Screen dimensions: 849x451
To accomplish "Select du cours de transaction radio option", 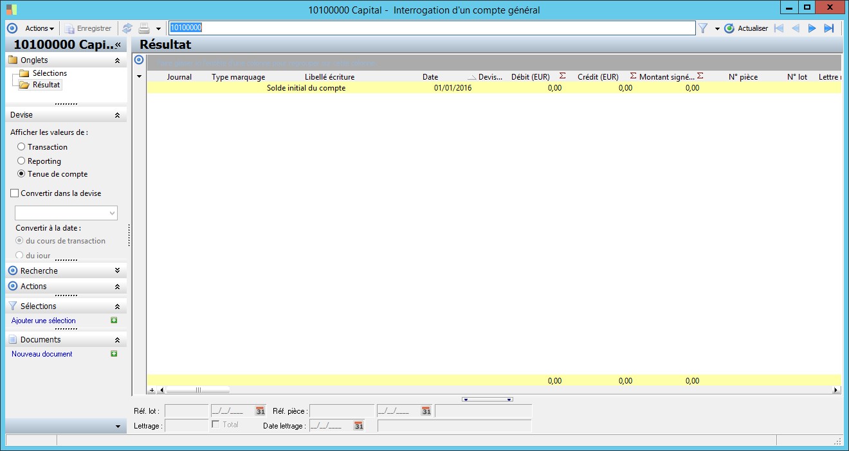I will point(19,241).
